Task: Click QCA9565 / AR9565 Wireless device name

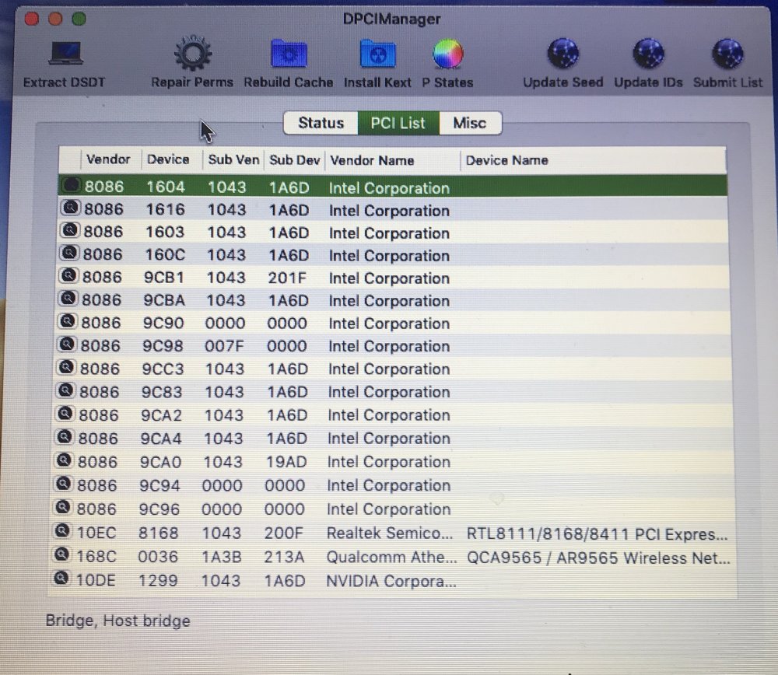Action: (598, 558)
